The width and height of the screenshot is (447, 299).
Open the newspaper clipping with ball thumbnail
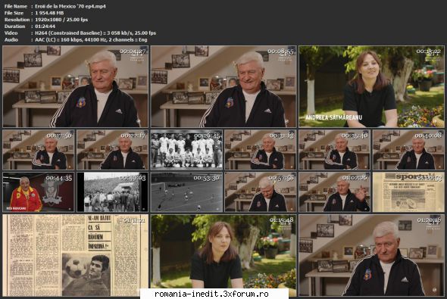click(76, 255)
